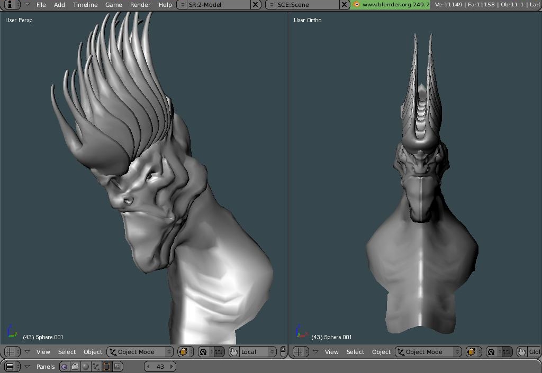This screenshot has height=373, width=542.
Task: Open the right viewport's View menu
Action: coord(331,352)
